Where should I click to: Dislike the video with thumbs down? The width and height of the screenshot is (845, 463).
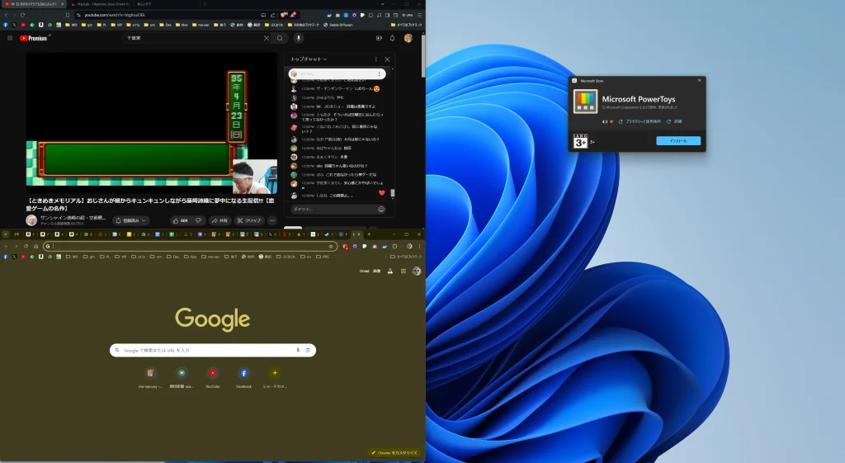tap(198, 220)
